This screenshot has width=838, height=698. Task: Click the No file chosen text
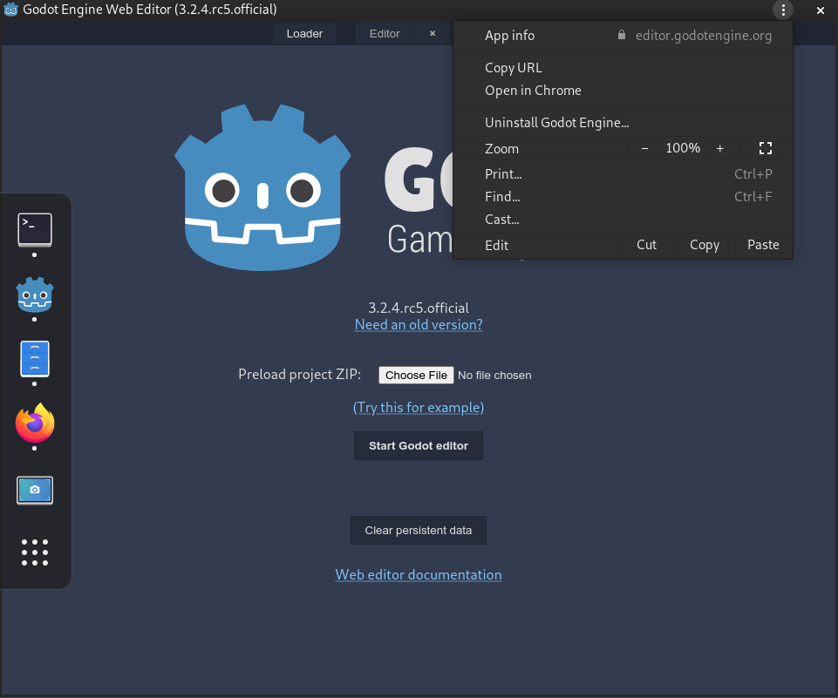coord(494,376)
